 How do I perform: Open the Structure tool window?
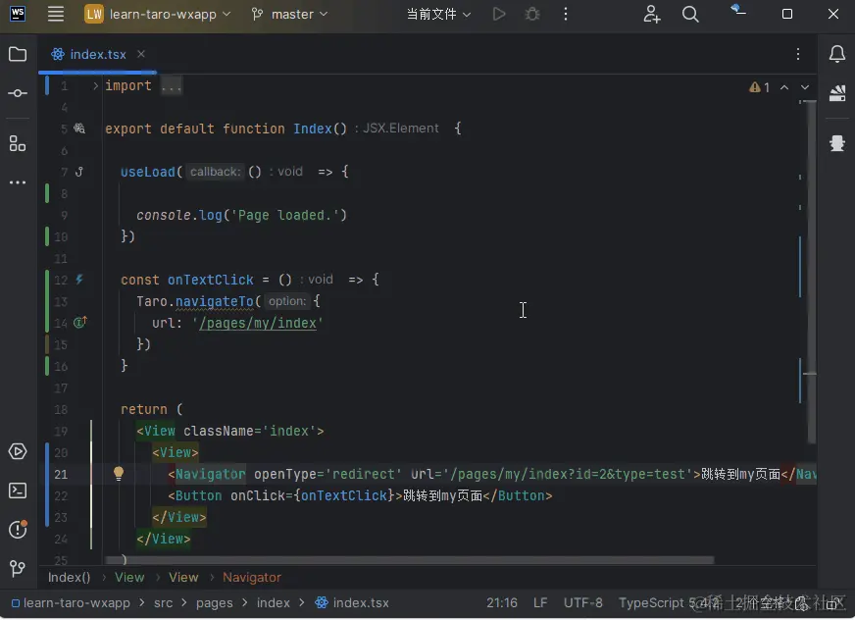point(18,143)
